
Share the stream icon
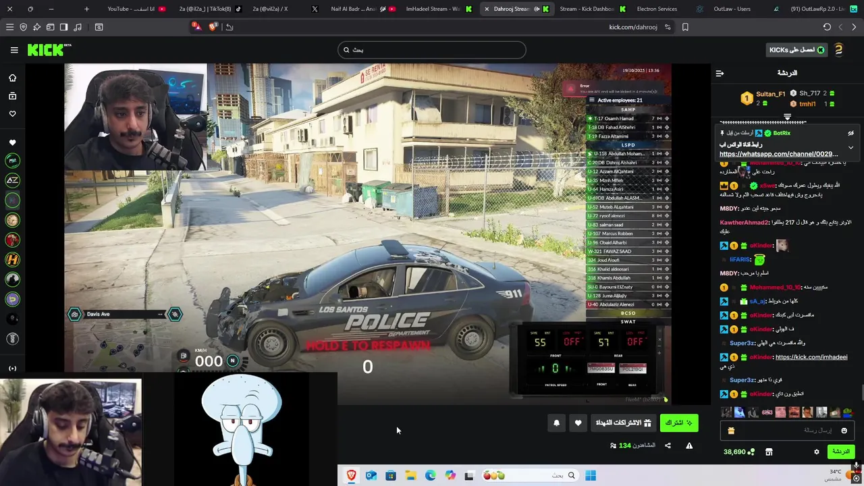tap(668, 446)
